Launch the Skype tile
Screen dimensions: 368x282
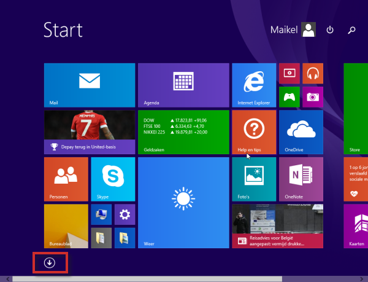[113, 179]
